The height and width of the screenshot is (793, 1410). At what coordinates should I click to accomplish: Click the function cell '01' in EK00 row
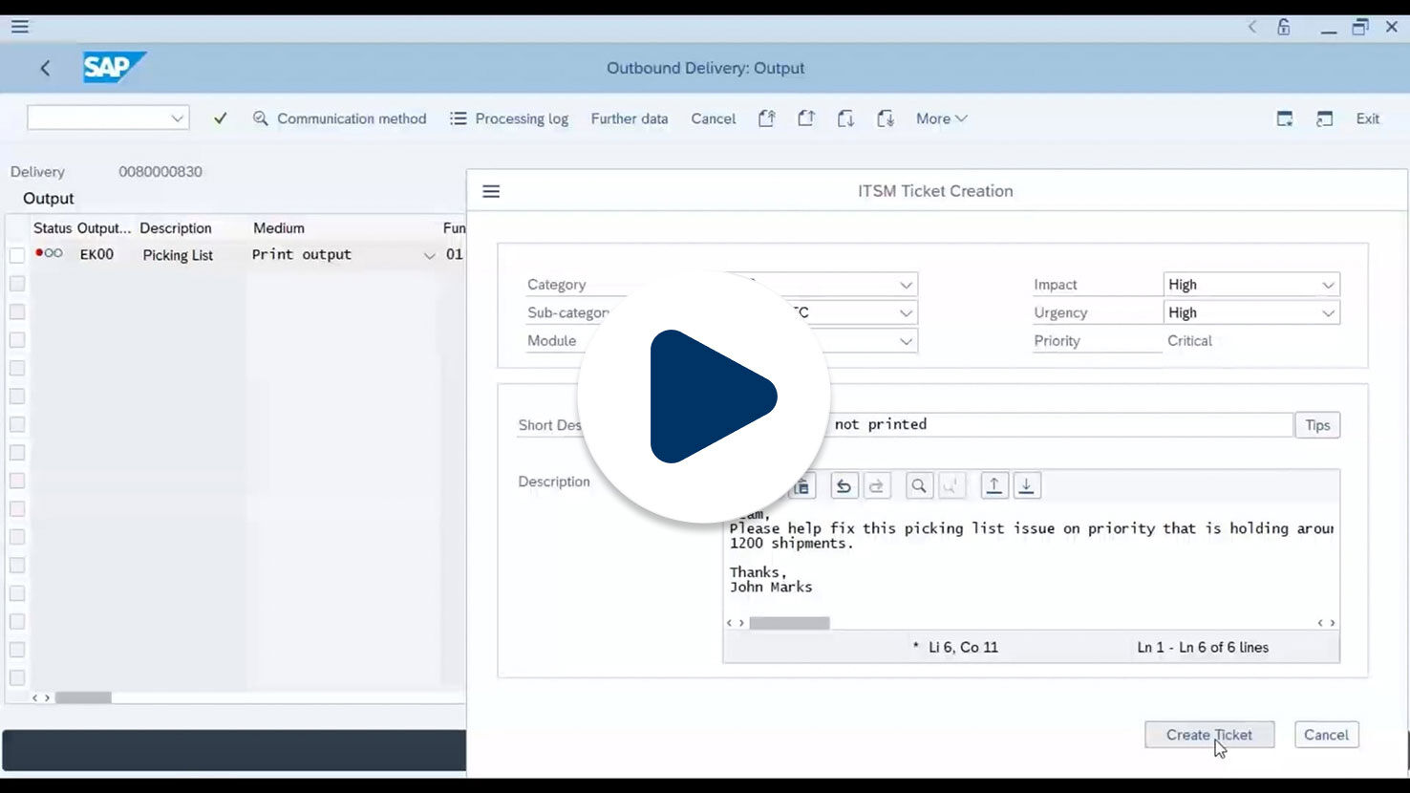[x=455, y=254]
